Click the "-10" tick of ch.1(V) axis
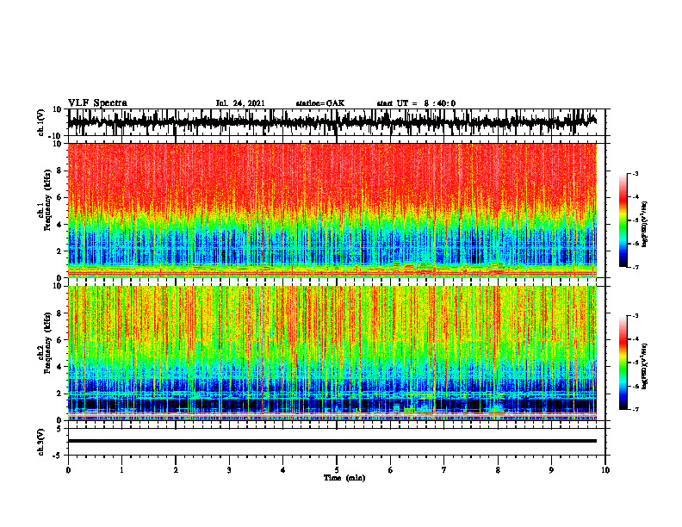The width and height of the screenshot is (682, 527). pos(56,136)
